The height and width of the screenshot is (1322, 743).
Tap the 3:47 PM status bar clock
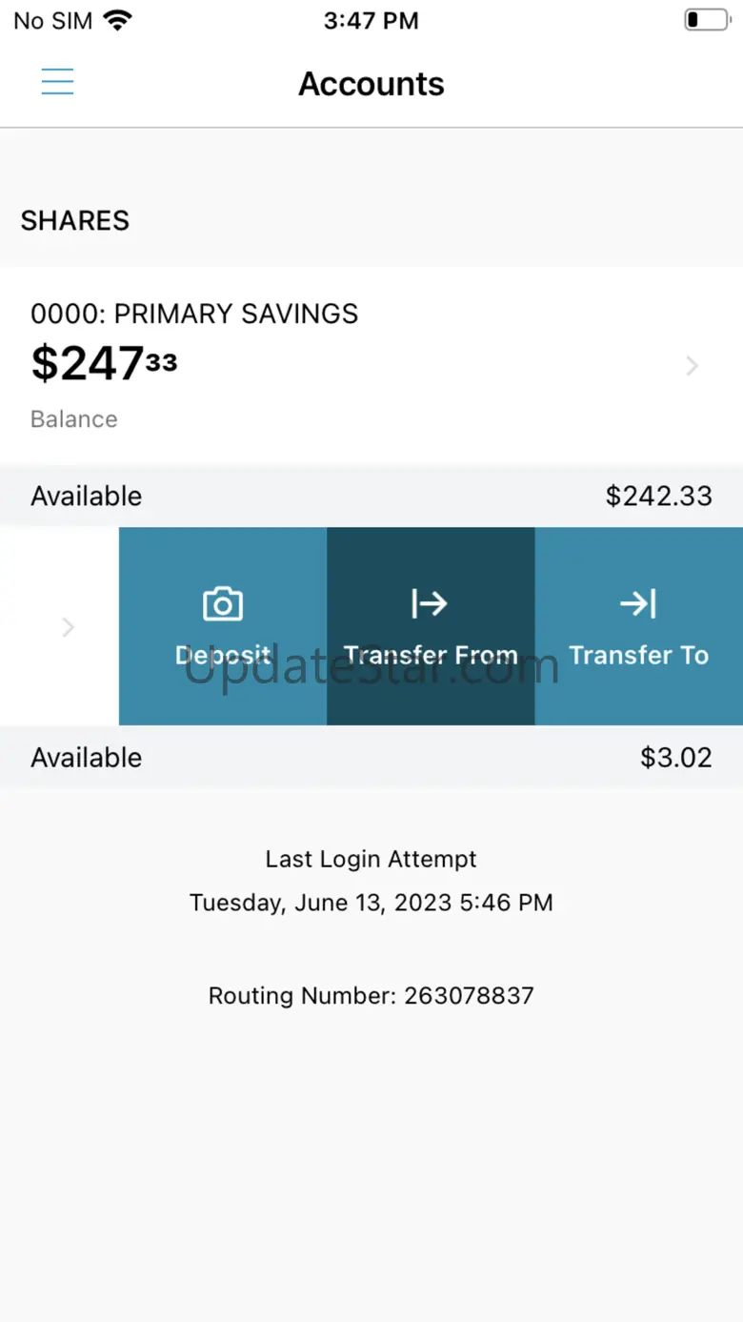pos(371,20)
